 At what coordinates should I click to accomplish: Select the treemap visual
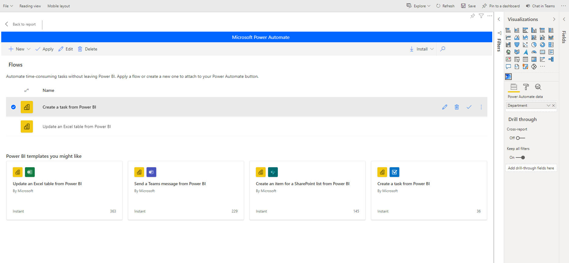pos(551,45)
